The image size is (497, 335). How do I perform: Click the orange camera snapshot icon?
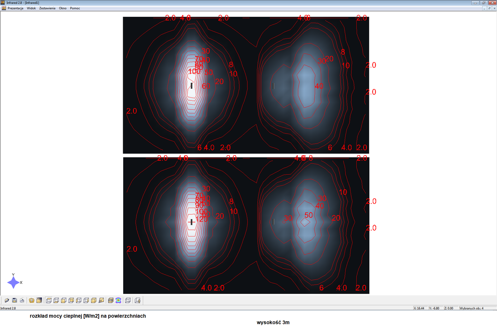pyautogui.click(x=32, y=300)
